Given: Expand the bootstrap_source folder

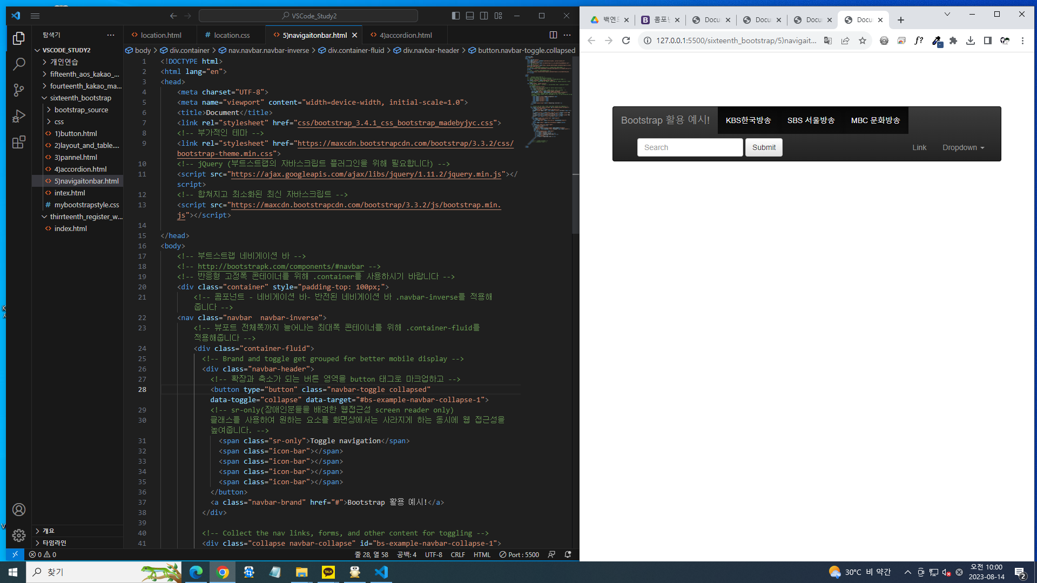Looking at the screenshot, I should pos(81,110).
